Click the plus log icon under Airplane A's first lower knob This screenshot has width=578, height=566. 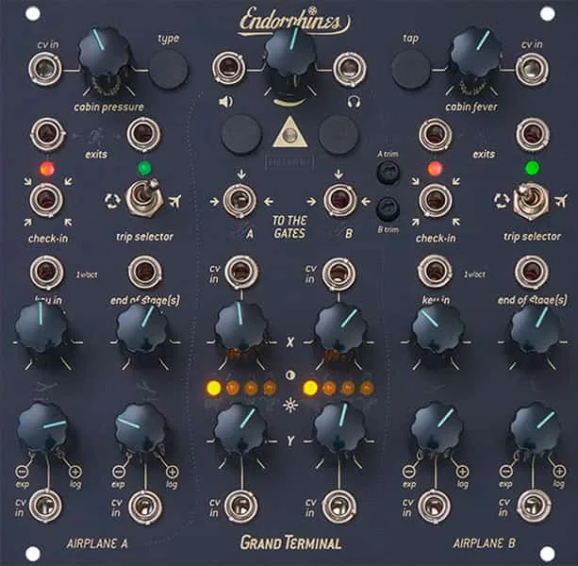[x=74, y=472]
